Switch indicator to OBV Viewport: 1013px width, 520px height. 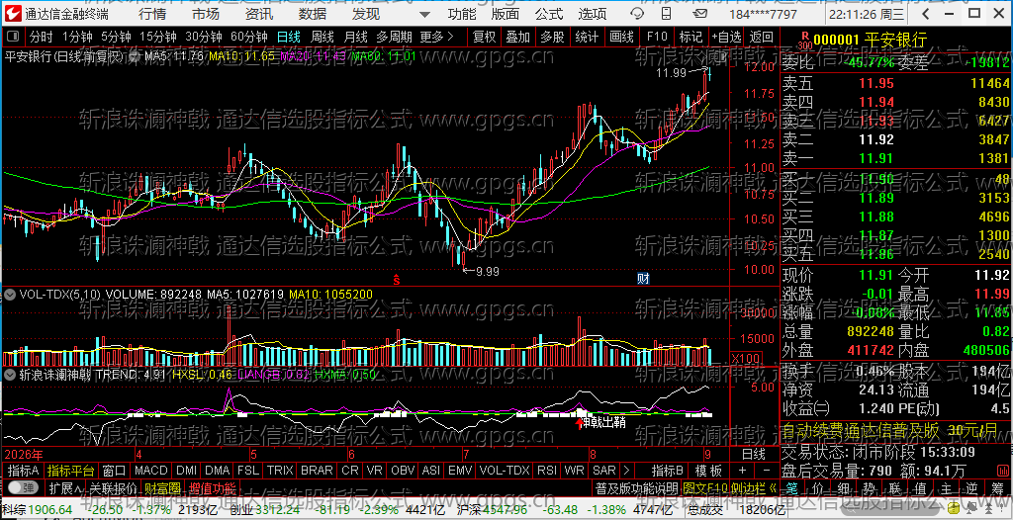click(x=403, y=471)
